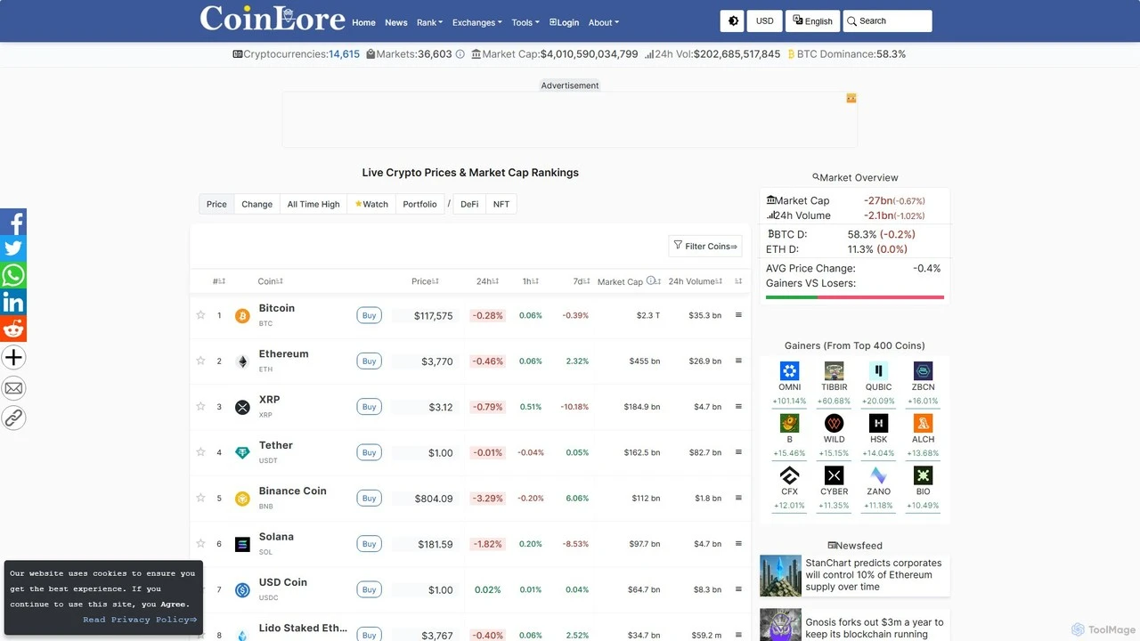Go to Home nav link
This screenshot has width=1140, height=641.
point(363,22)
